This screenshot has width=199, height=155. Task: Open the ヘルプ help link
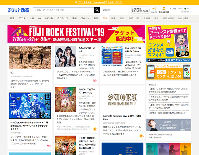click(188, 9)
